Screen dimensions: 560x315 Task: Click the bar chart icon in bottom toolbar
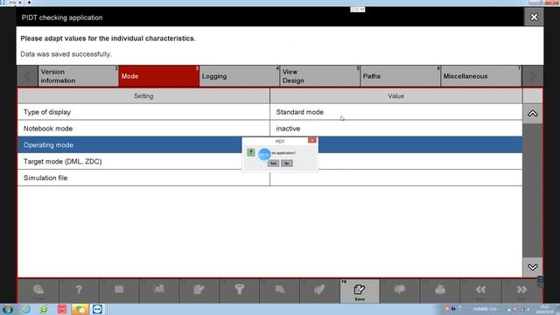pyautogui.click(x=159, y=289)
